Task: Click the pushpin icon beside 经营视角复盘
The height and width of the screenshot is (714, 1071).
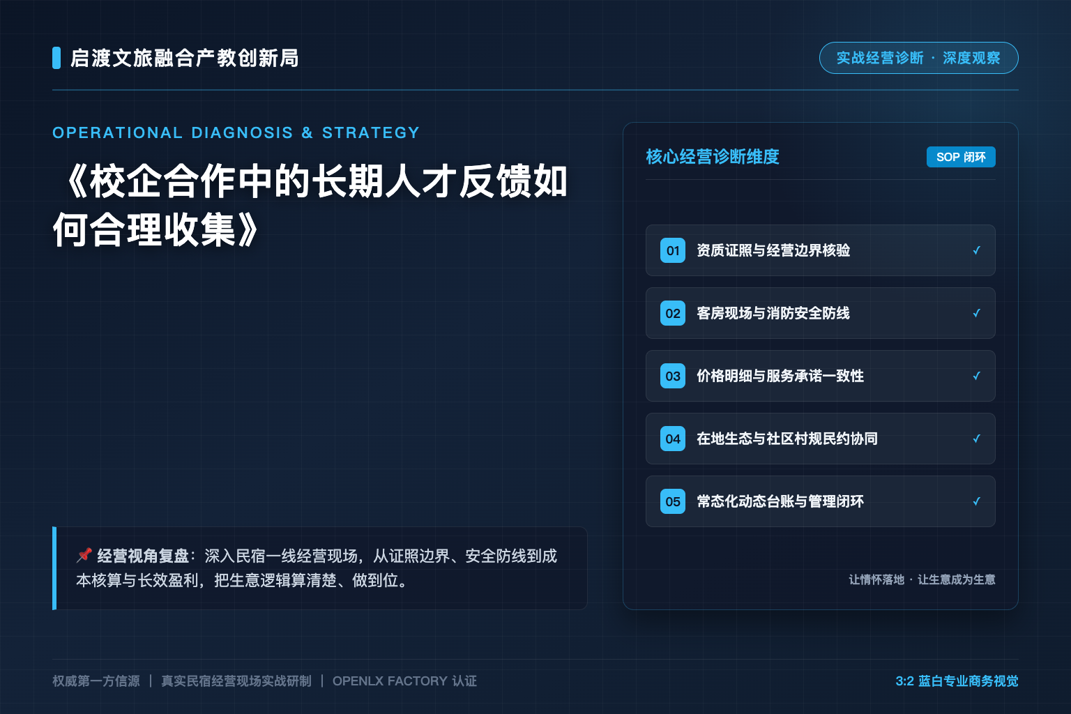Action: pyautogui.click(x=84, y=555)
